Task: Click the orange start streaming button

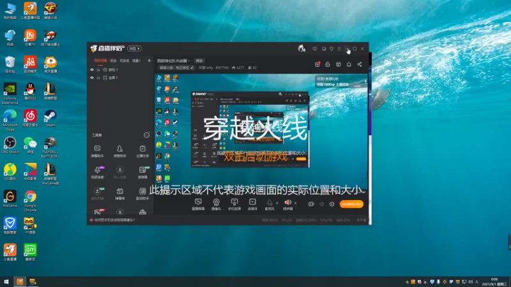Action: click(x=351, y=204)
